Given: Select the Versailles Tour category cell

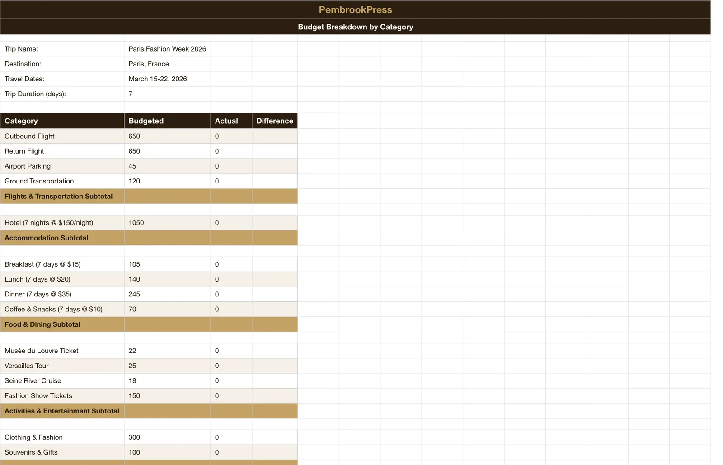Looking at the screenshot, I should 62,366.
